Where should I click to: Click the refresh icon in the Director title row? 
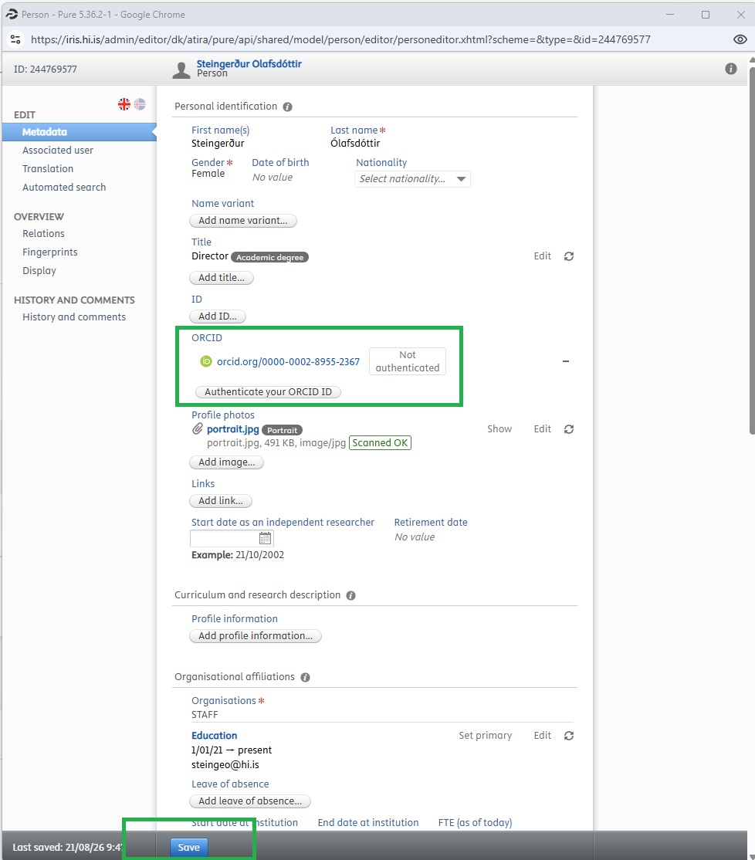tap(569, 256)
